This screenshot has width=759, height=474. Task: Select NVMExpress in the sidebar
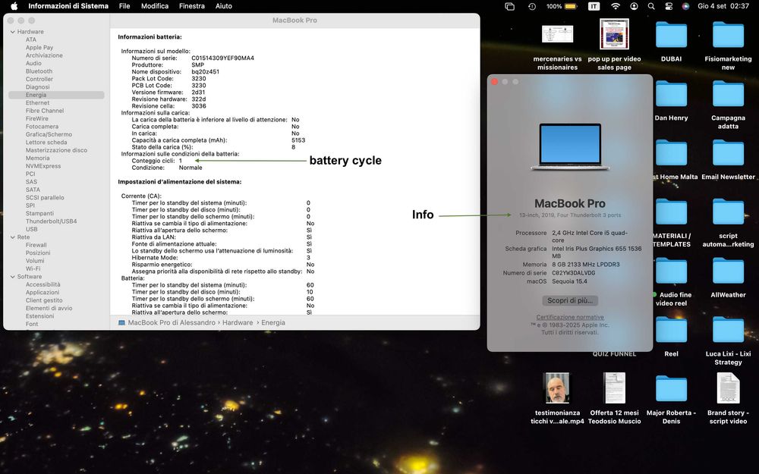(43, 166)
